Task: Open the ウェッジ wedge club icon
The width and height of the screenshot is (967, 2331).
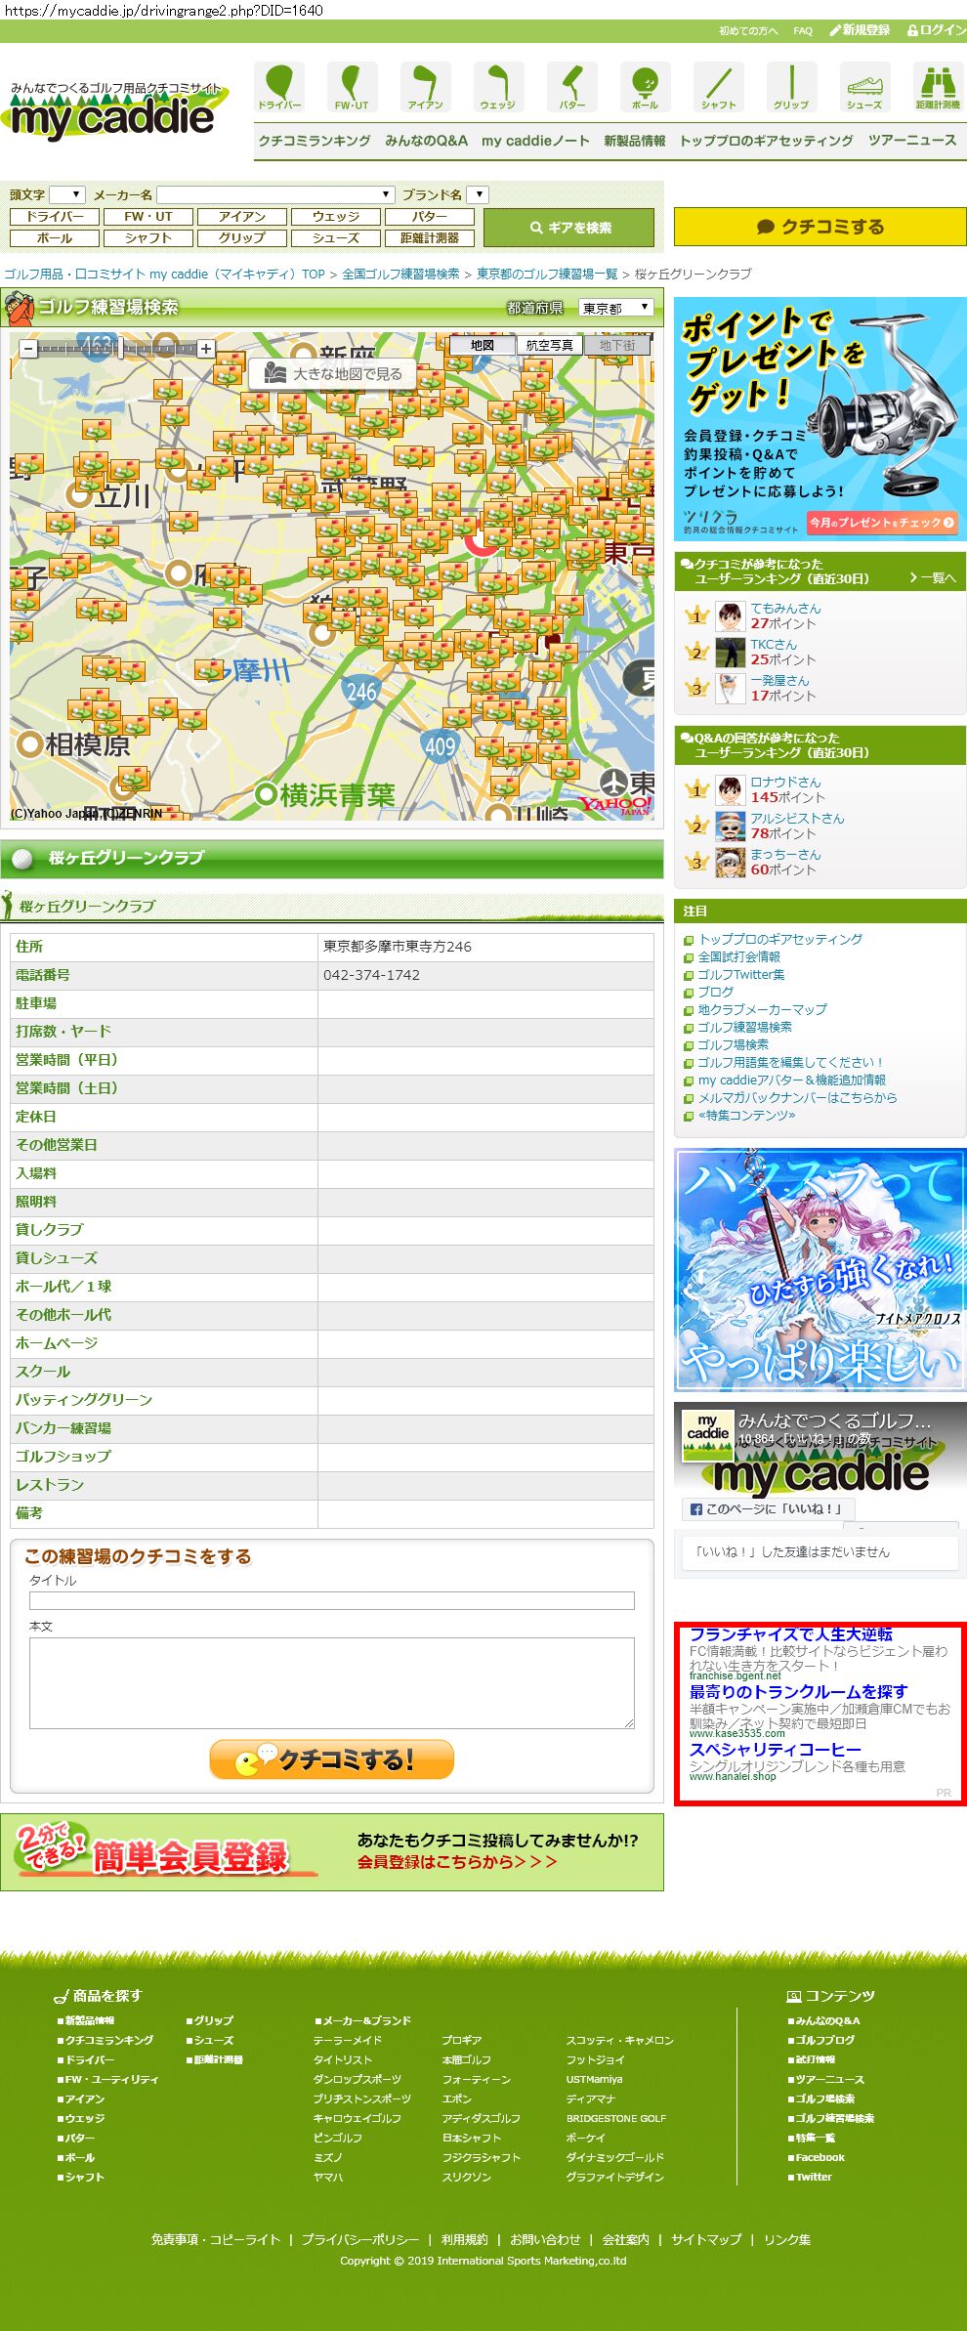Action: (498, 87)
